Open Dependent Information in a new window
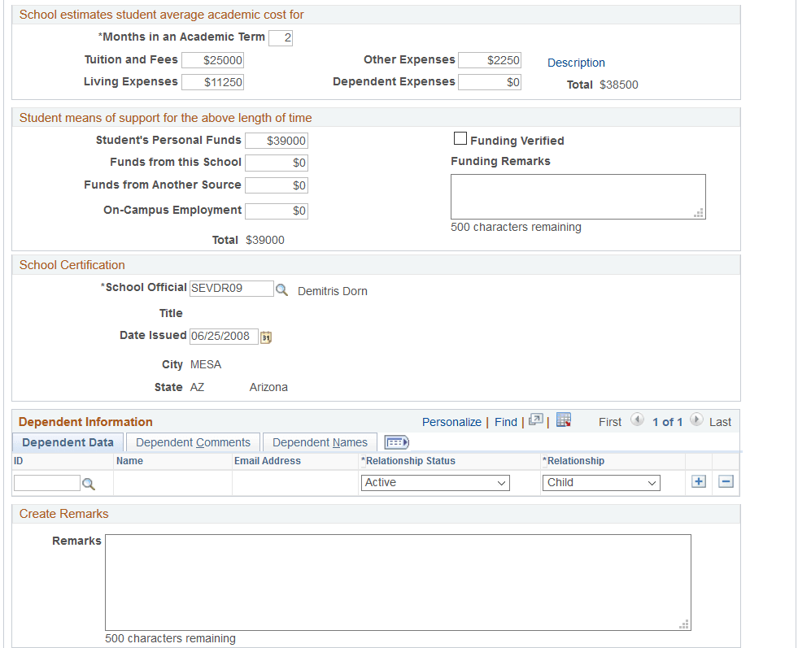The image size is (798, 648). [536, 420]
